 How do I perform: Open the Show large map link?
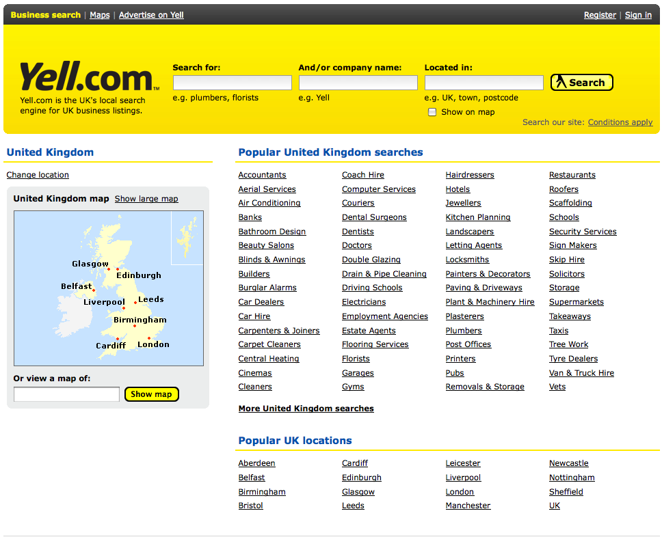click(146, 199)
